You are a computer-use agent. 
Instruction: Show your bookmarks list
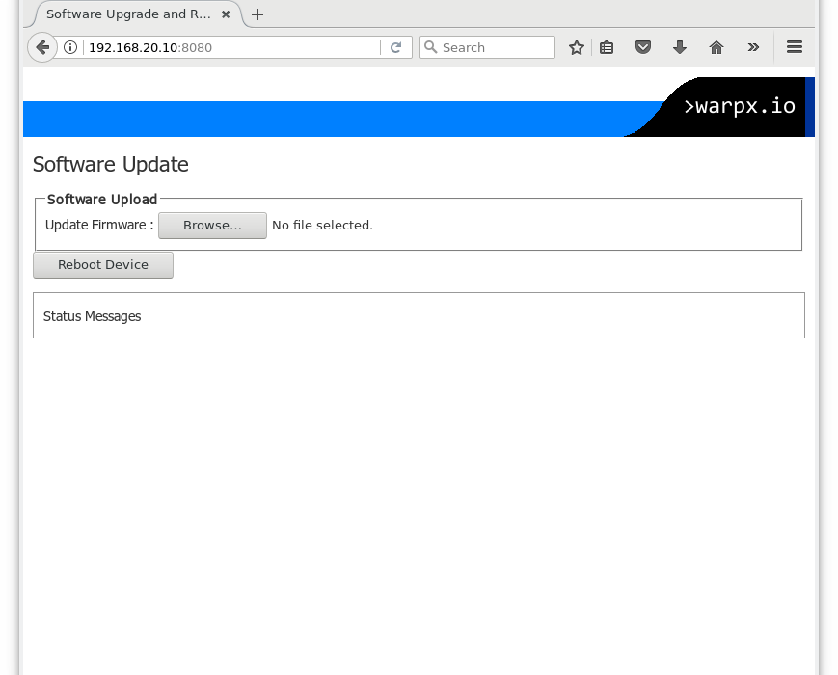pyautogui.click(x=607, y=47)
